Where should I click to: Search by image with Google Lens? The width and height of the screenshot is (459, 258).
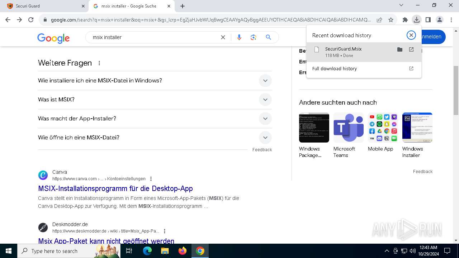click(x=254, y=37)
